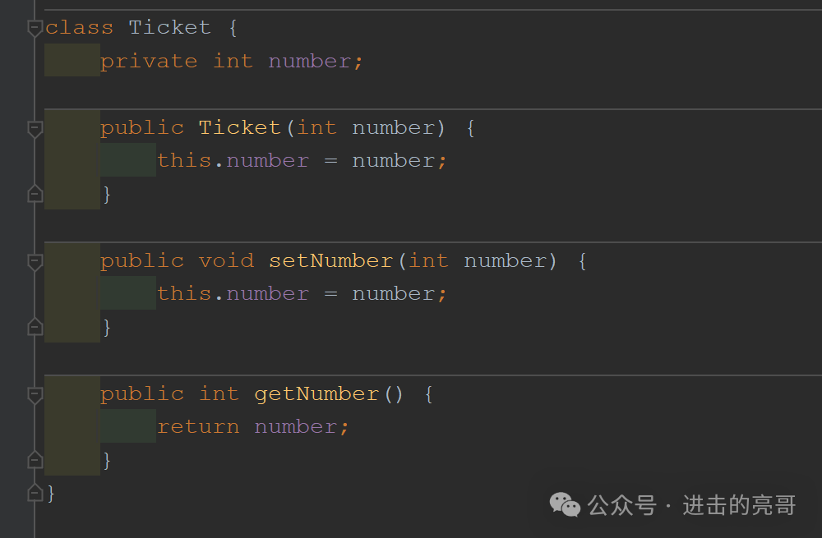Click the class closing brace fold marker
Image resolution: width=822 pixels, height=538 pixels.
tap(35, 493)
